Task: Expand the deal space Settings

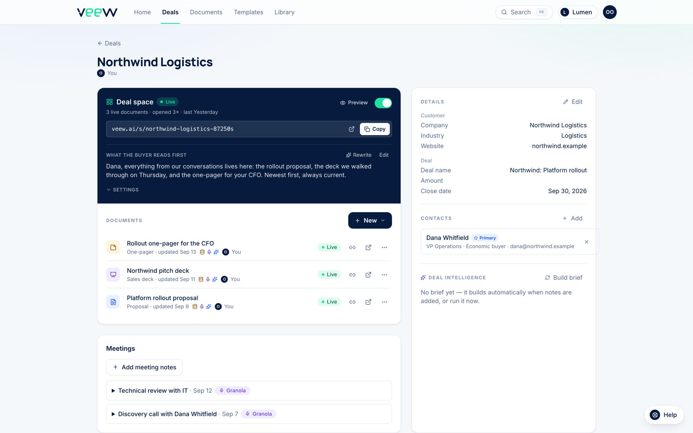Action: (123, 190)
